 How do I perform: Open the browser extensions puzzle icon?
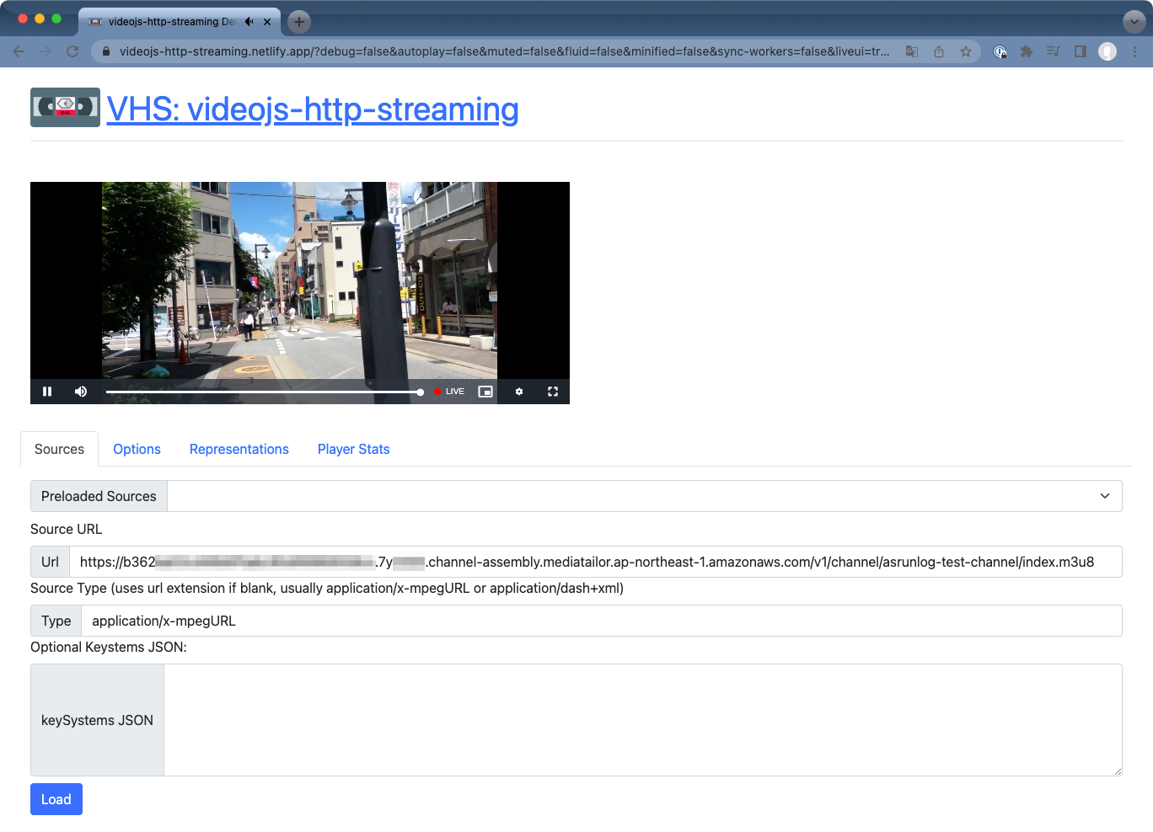tap(1027, 51)
